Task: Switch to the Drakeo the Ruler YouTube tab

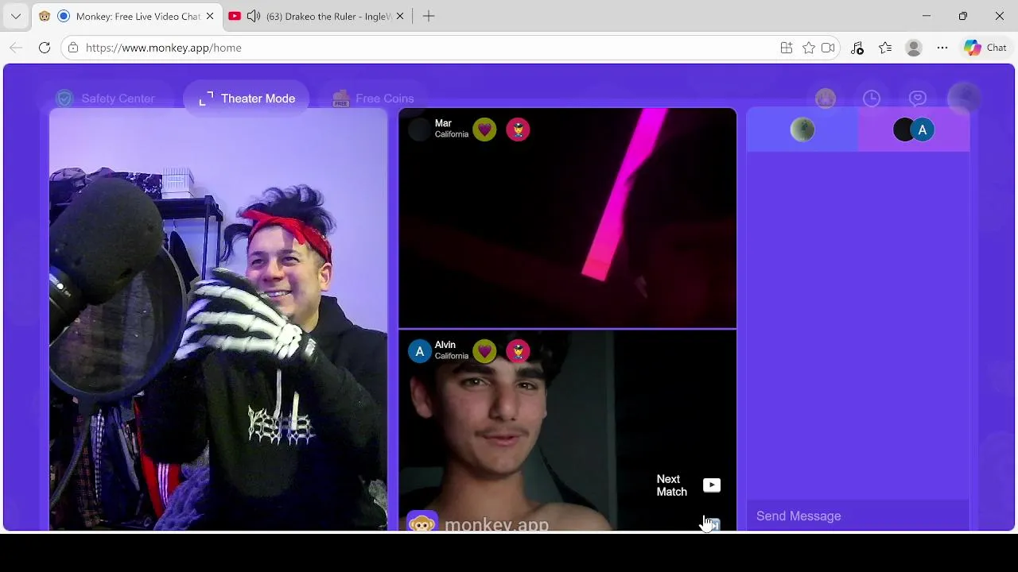Action: (x=318, y=16)
